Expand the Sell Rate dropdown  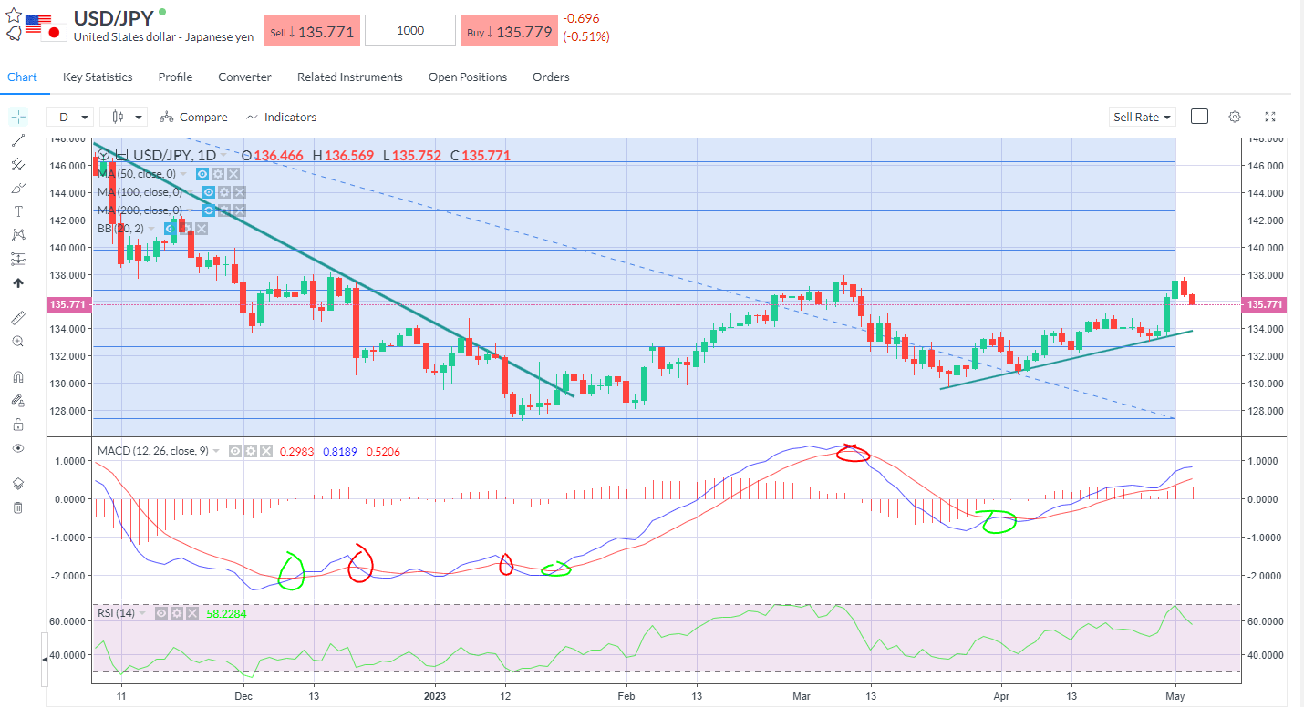1142,117
